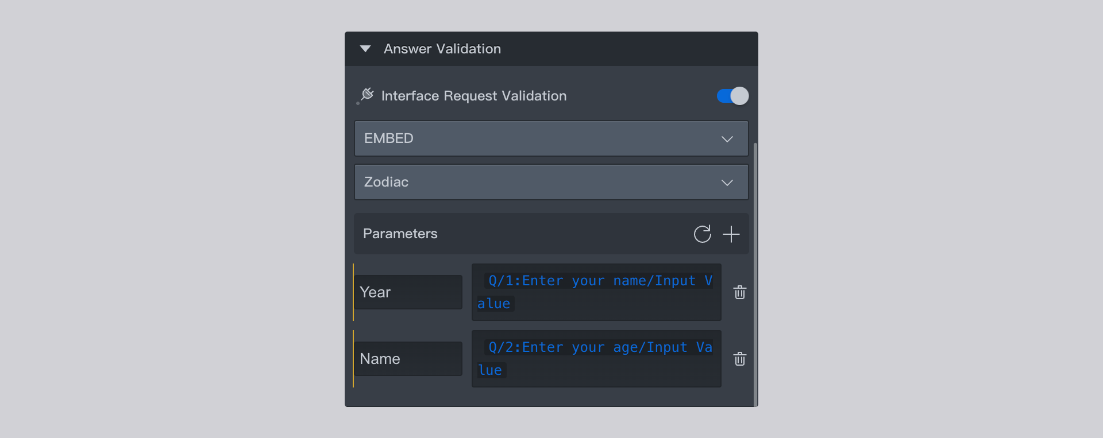Delete the Year parameter
The height and width of the screenshot is (438, 1103).
740,292
